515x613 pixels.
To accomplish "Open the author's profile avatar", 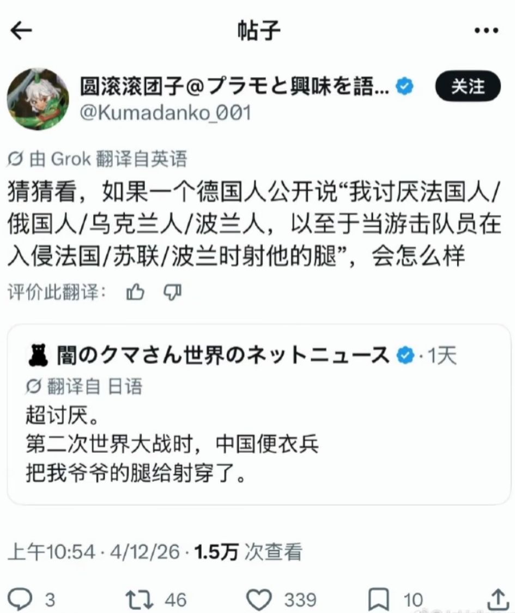I will click(x=38, y=99).
